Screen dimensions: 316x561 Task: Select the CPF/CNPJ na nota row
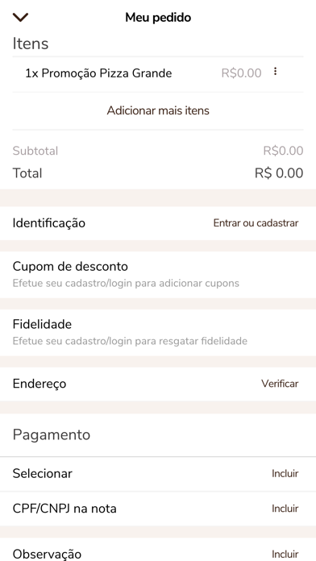click(x=158, y=509)
